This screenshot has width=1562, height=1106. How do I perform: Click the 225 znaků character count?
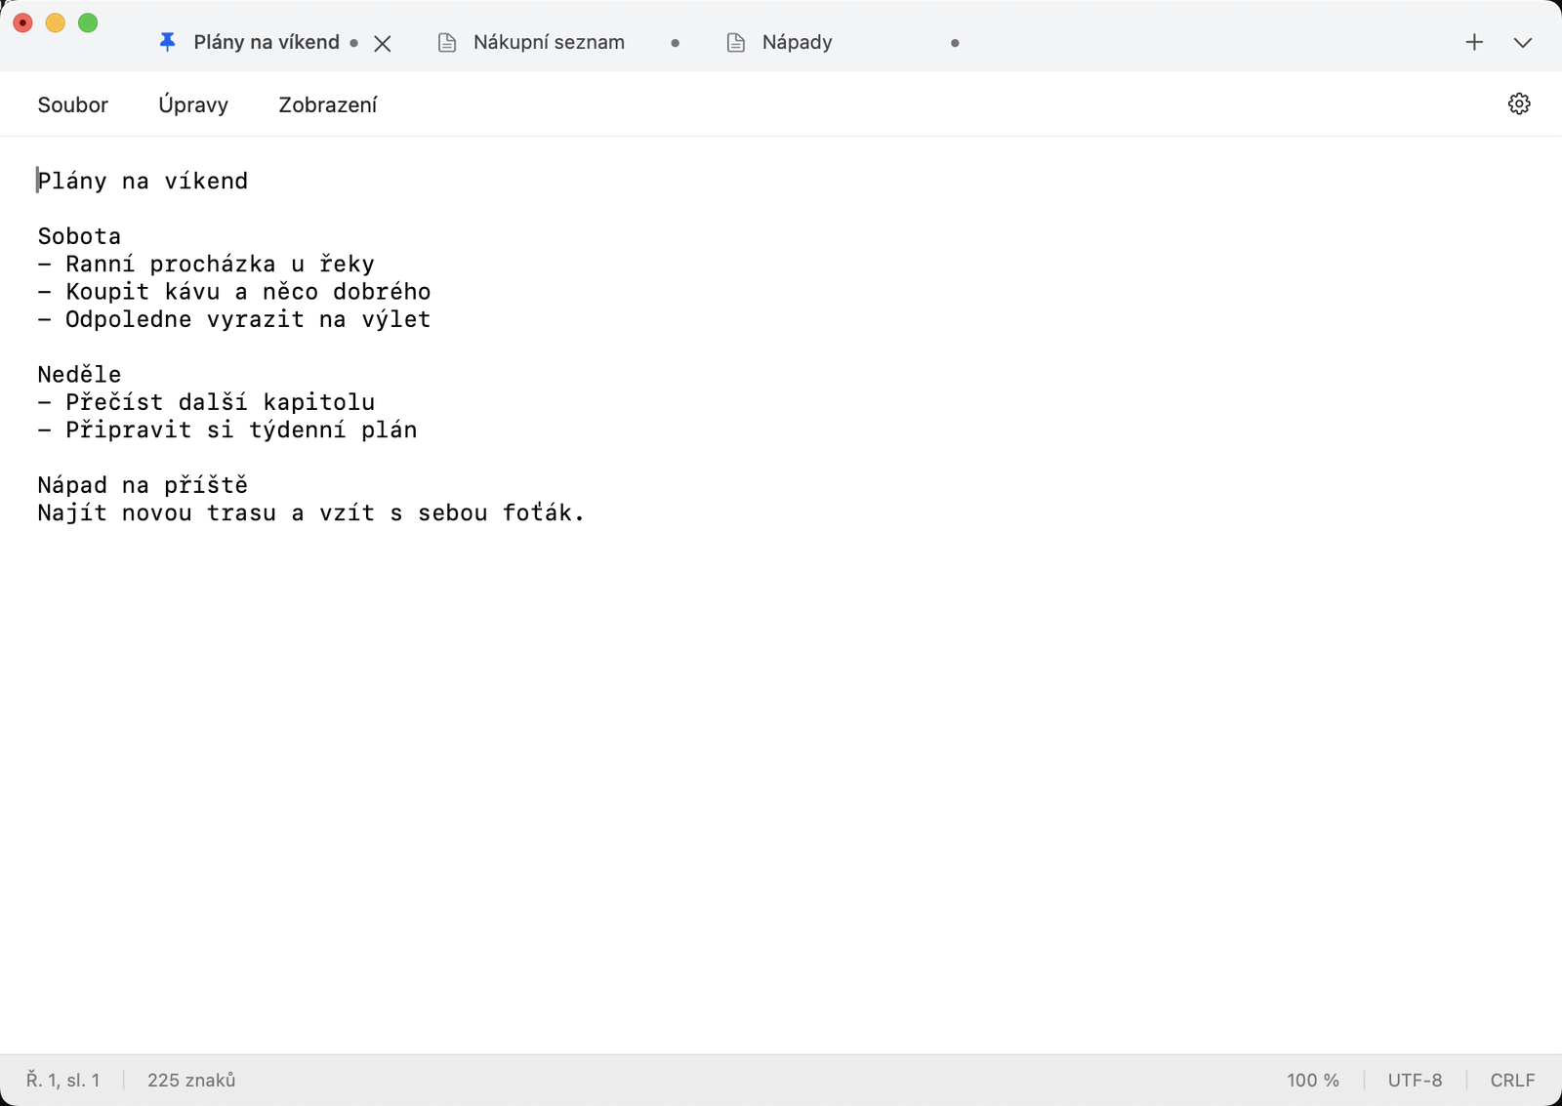[191, 1080]
